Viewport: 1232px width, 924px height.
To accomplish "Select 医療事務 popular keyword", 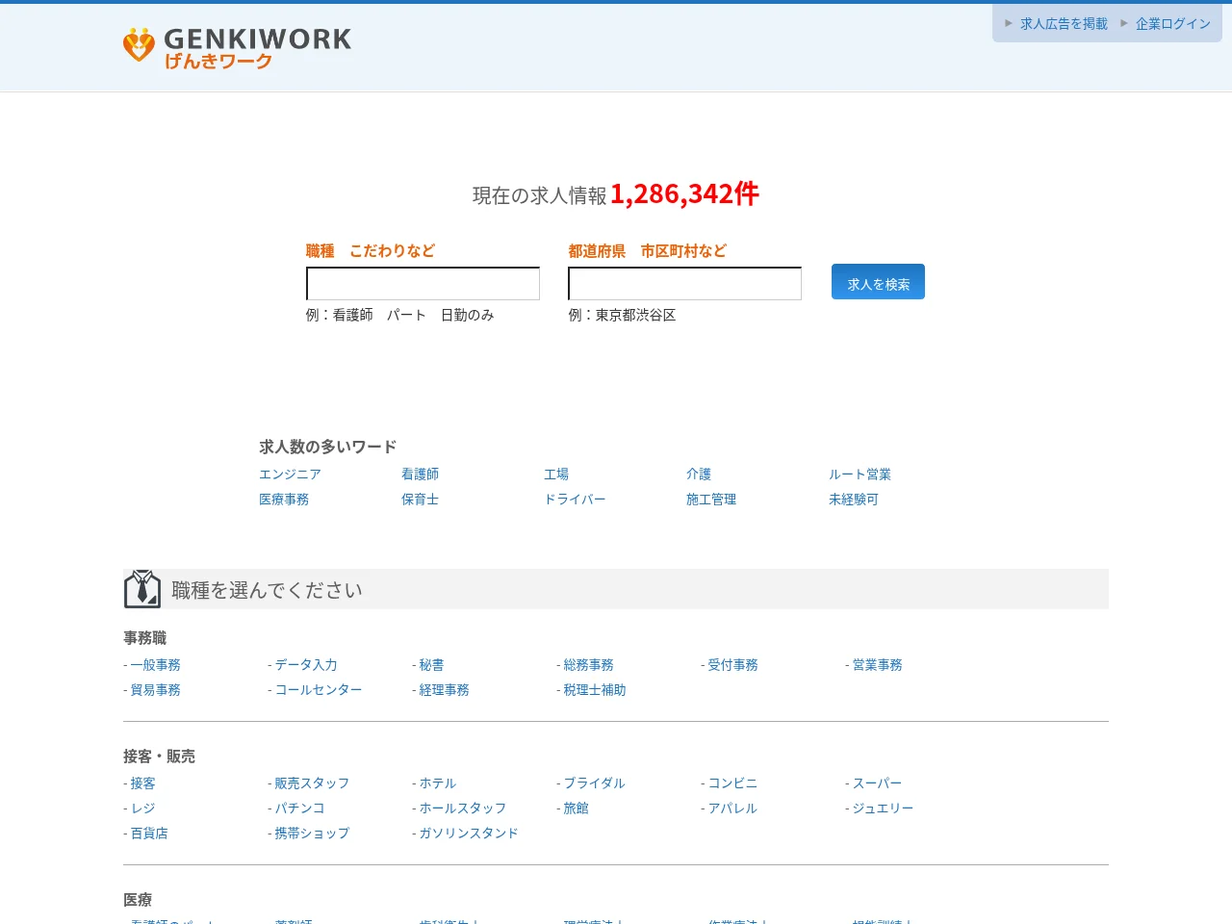I will click(x=284, y=500).
